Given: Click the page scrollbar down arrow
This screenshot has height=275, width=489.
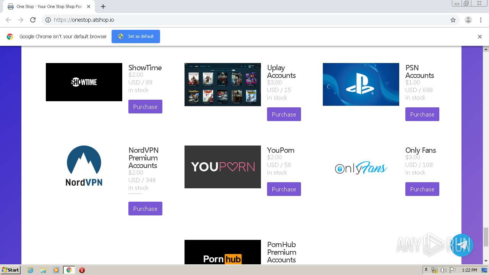Looking at the screenshot, I should coord(486,261).
